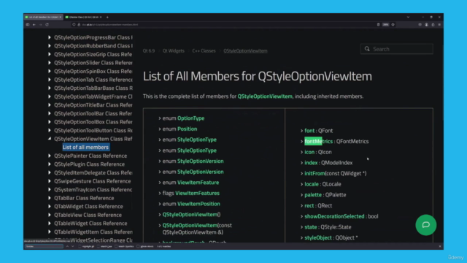Image resolution: width=467 pixels, height=263 pixels.
Task: Open the list all tabs chevron
Action: 408,18
